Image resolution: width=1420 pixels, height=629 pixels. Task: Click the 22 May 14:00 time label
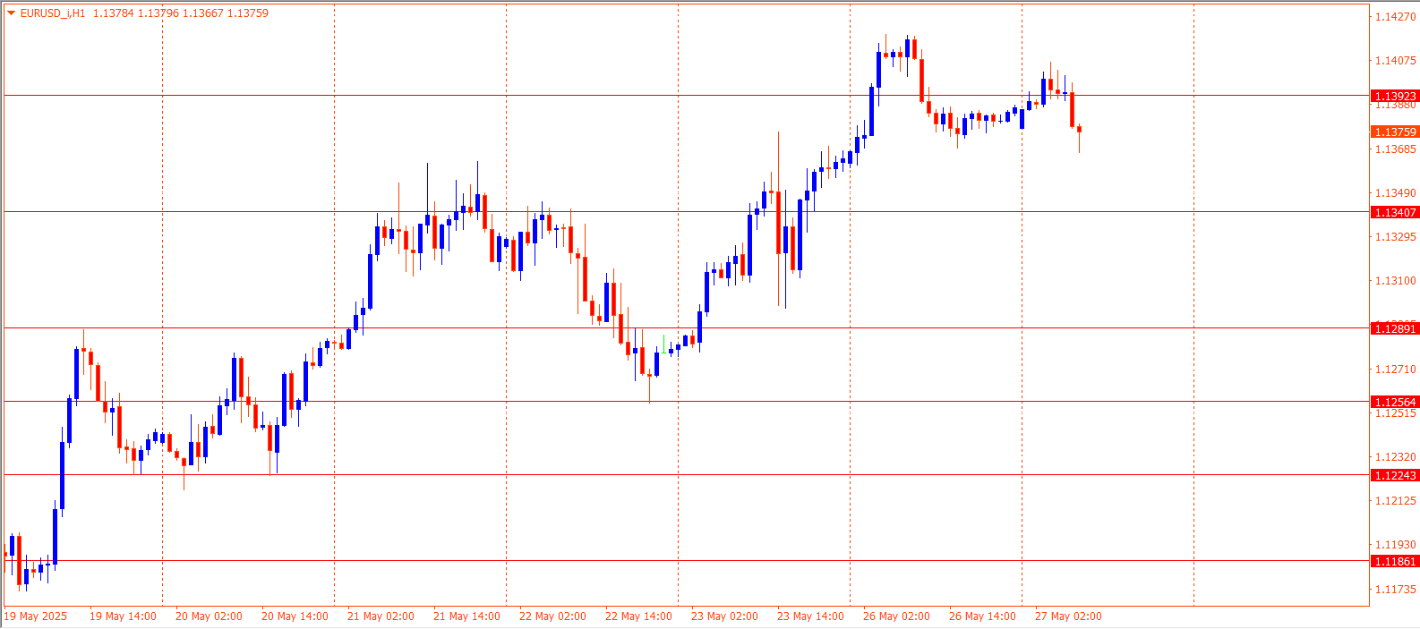coord(638,616)
